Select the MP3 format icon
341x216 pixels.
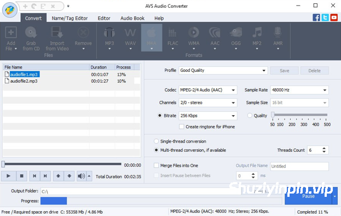[109, 33]
